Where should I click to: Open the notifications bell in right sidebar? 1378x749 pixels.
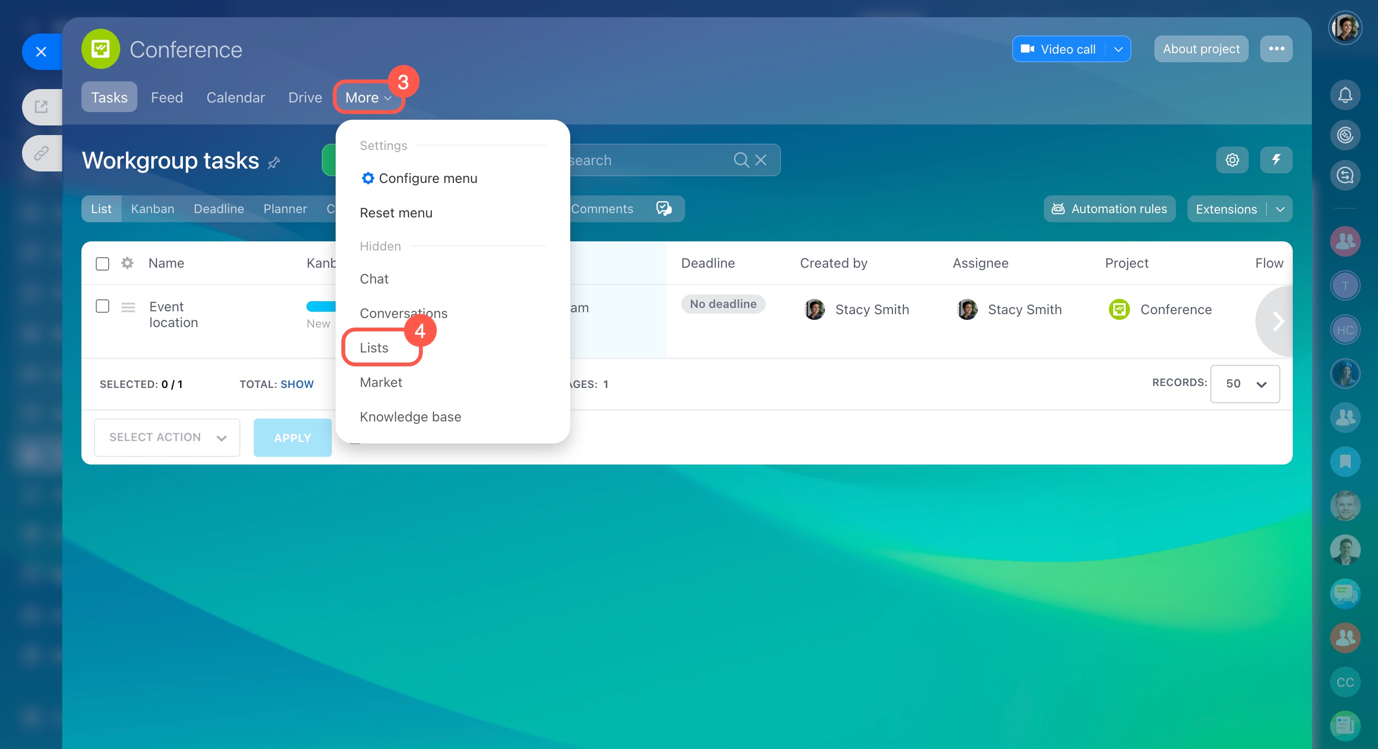(x=1345, y=95)
